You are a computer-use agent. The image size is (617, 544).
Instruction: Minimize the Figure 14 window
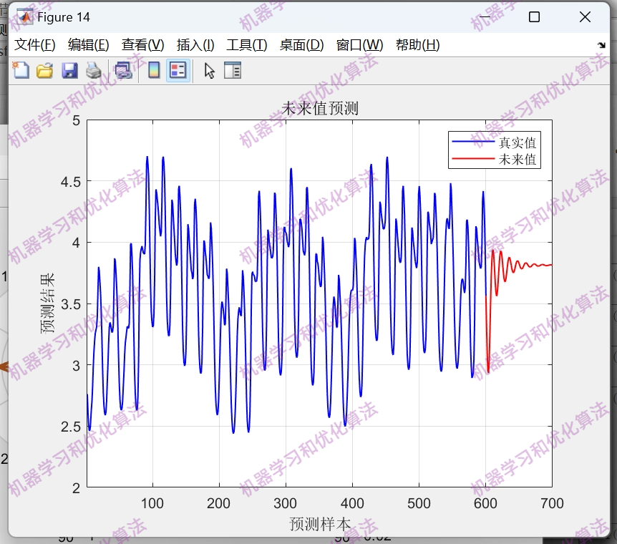click(485, 17)
